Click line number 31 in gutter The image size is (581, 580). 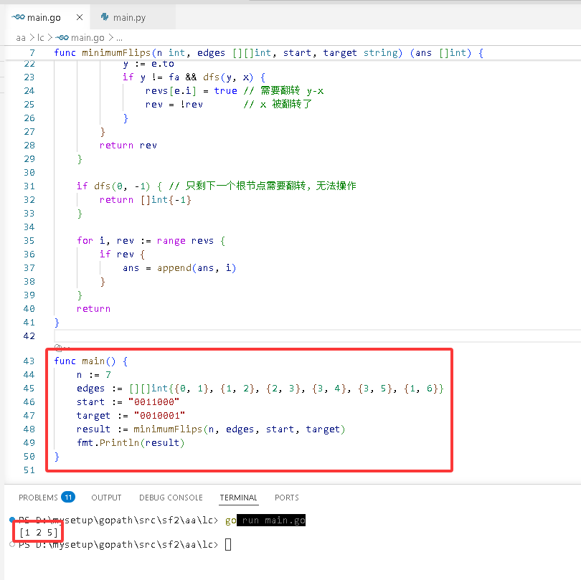[29, 186]
